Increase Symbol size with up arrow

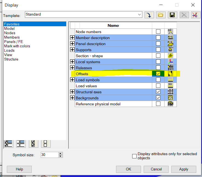point(60,153)
